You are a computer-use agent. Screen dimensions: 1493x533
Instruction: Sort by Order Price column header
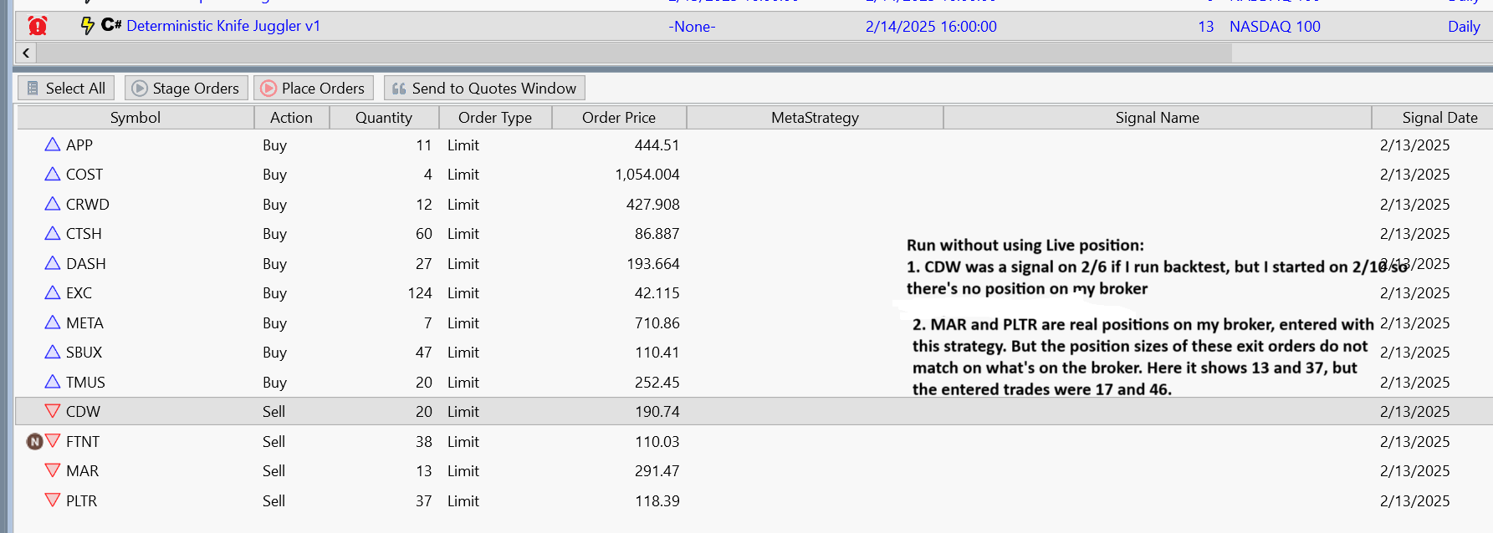619,118
